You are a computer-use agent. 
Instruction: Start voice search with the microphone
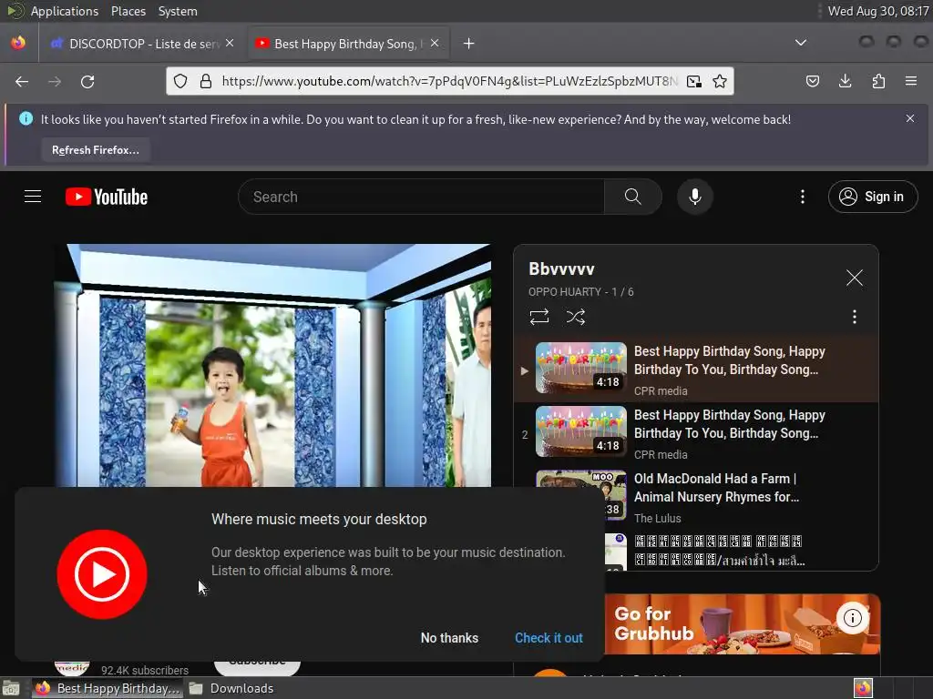click(x=694, y=197)
